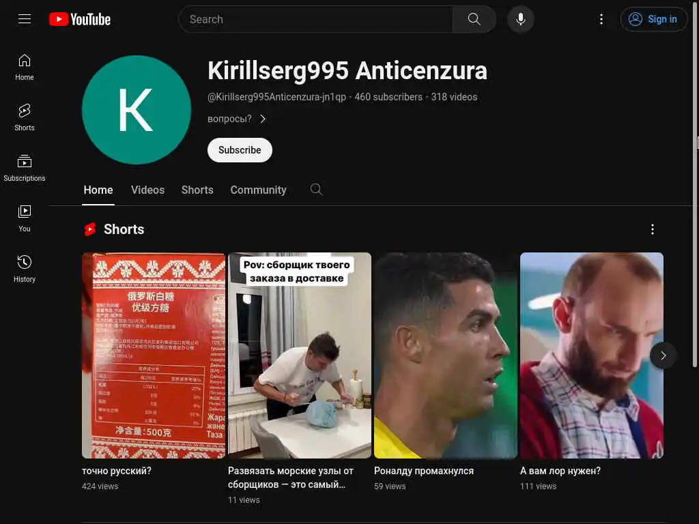Viewport: 699px width, 524px height.
Task: Switch to the Community tab
Action: (x=258, y=190)
